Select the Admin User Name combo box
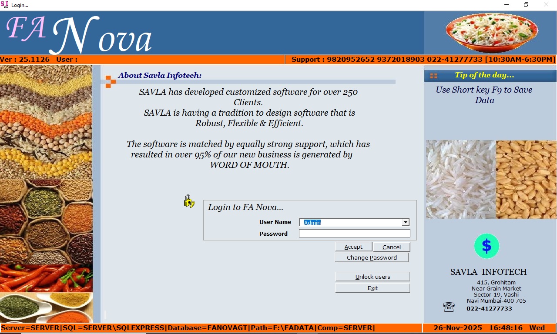 pos(350,222)
